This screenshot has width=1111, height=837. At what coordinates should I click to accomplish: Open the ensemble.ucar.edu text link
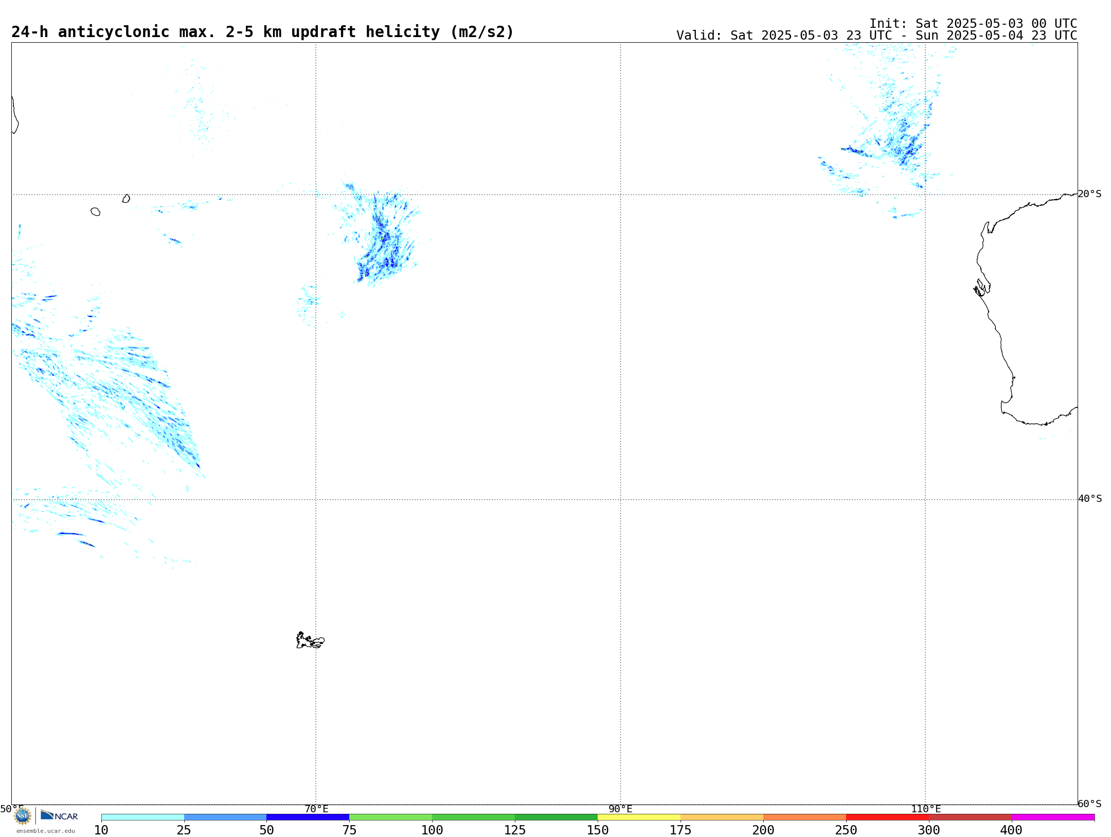pos(46,831)
